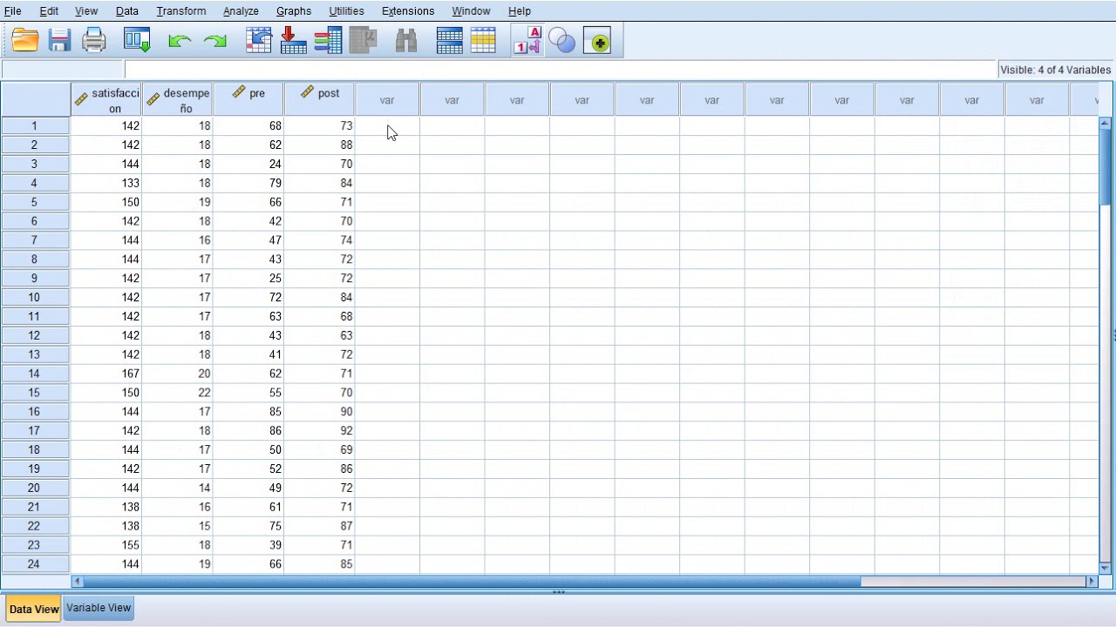Select satisfaccion value 133 in row 4
Screen dimensions: 1116x627
point(106,183)
